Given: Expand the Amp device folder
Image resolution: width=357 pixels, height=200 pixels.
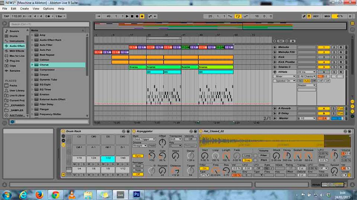Looking at the screenshot, I should pos(32,35).
